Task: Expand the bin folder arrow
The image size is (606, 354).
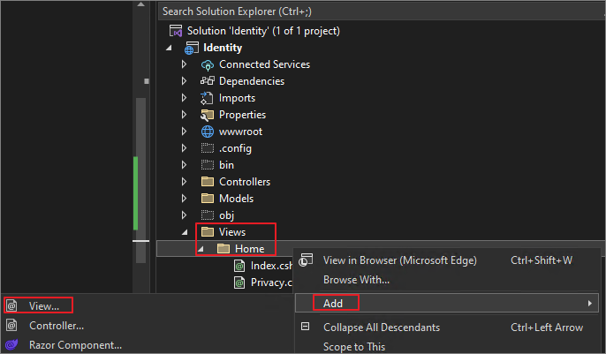Action: 184,165
